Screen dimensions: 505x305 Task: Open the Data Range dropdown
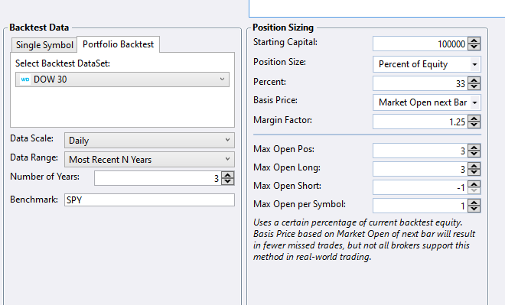coord(149,159)
